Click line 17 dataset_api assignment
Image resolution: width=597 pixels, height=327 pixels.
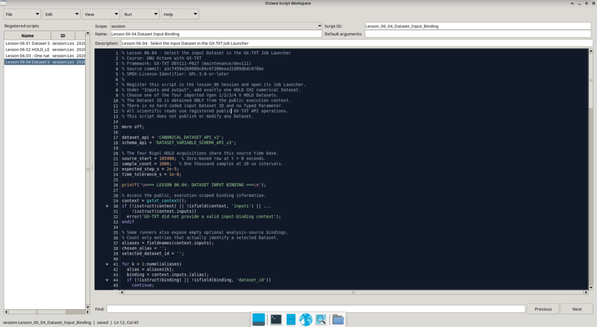pyautogui.click(x=173, y=137)
